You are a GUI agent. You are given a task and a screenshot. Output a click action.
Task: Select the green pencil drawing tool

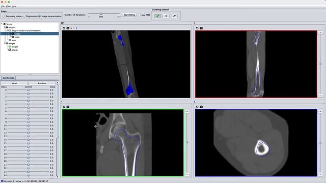[x=157, y=16]
